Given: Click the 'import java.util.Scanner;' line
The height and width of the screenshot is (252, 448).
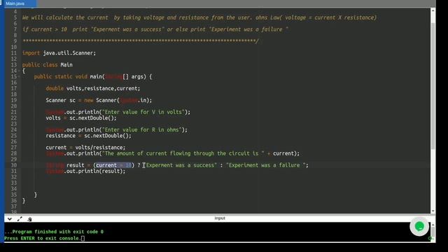Looking at the screenshot, I should click(59, 53).
